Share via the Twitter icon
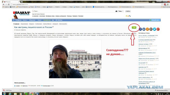 (x=155, y=29)
